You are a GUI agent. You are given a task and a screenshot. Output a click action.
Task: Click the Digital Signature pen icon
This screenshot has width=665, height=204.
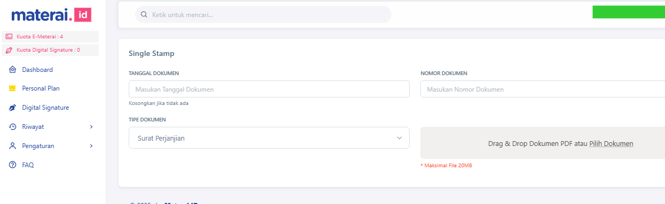tap(13, 108)
